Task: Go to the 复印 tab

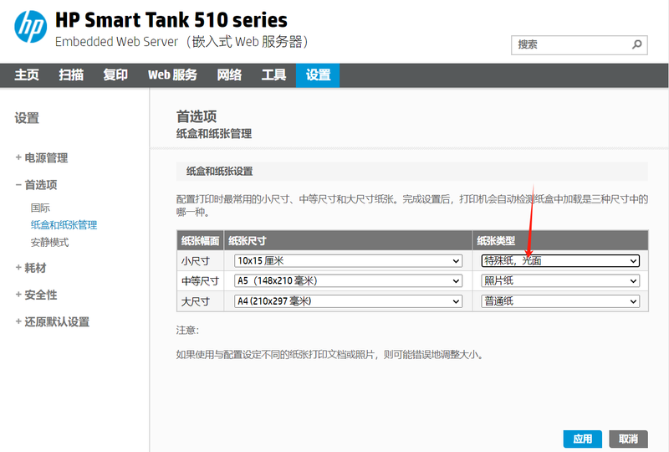Action: pos(115,75)
